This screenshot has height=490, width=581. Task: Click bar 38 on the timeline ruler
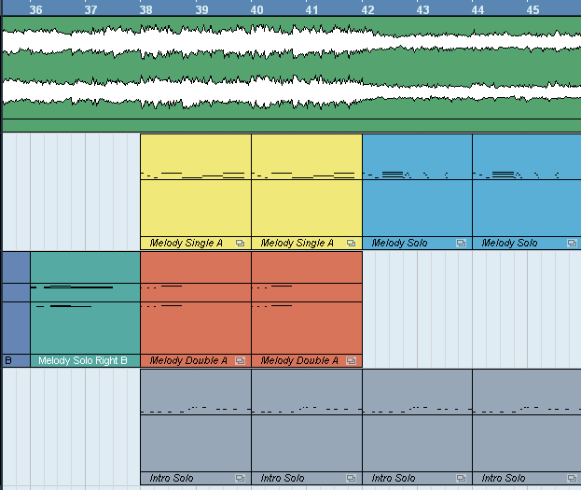pyautogui.click(x=145, y=8)
